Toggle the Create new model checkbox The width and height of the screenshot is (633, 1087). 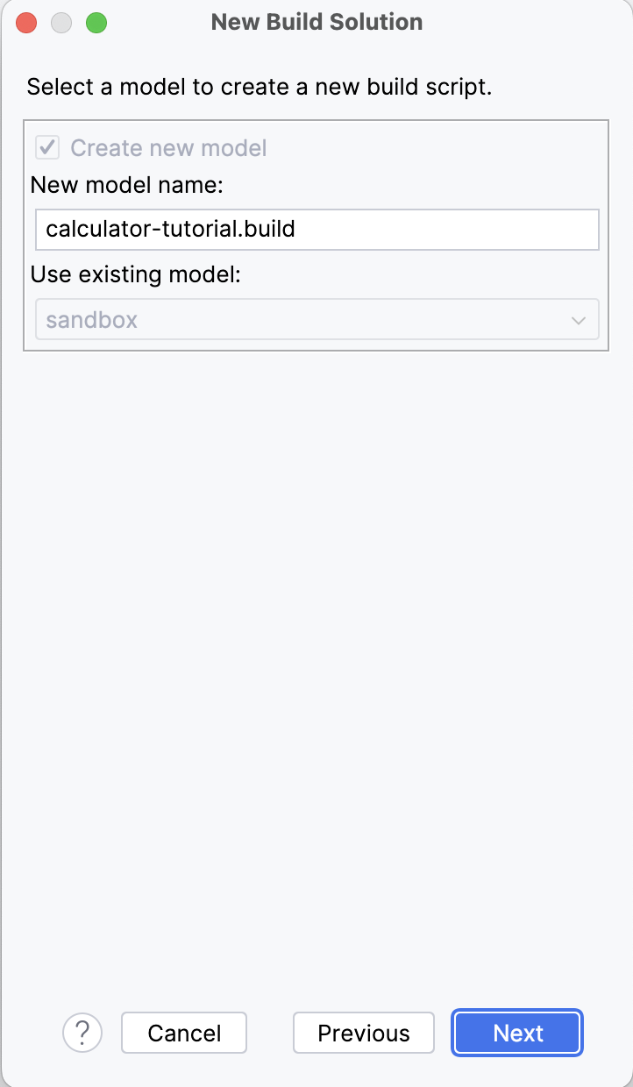click(47, 147)
